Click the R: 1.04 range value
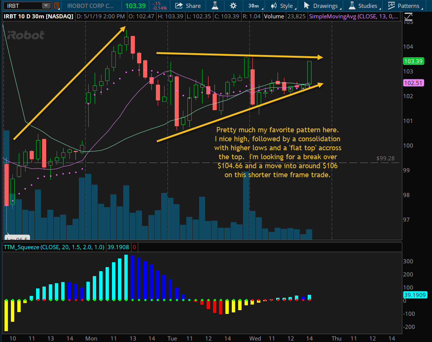432x342 pixels. 251,16
